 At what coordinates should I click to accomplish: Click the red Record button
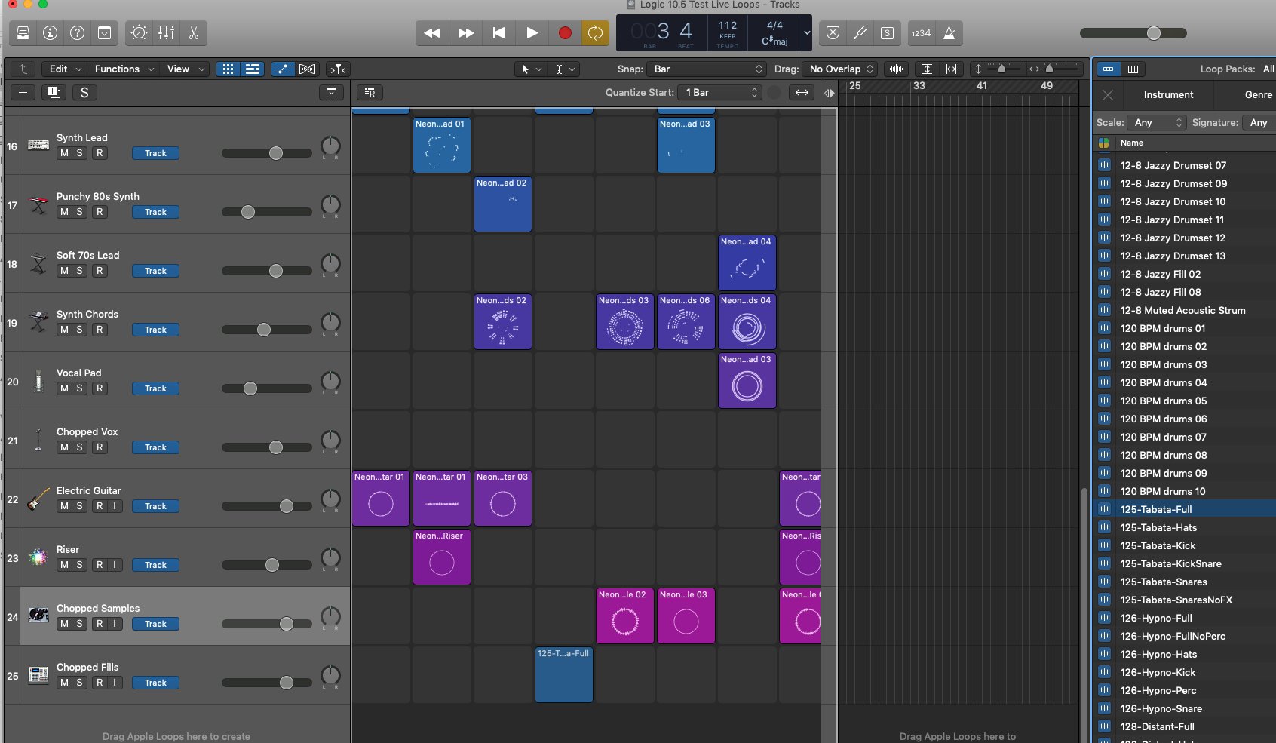point(564,33)
